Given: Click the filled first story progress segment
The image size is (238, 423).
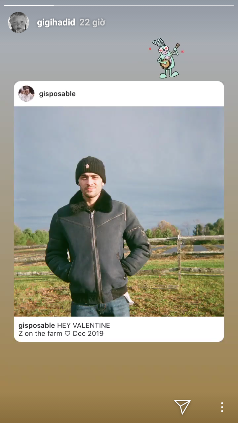Looking at the screenshot, I should coord(29,6).
